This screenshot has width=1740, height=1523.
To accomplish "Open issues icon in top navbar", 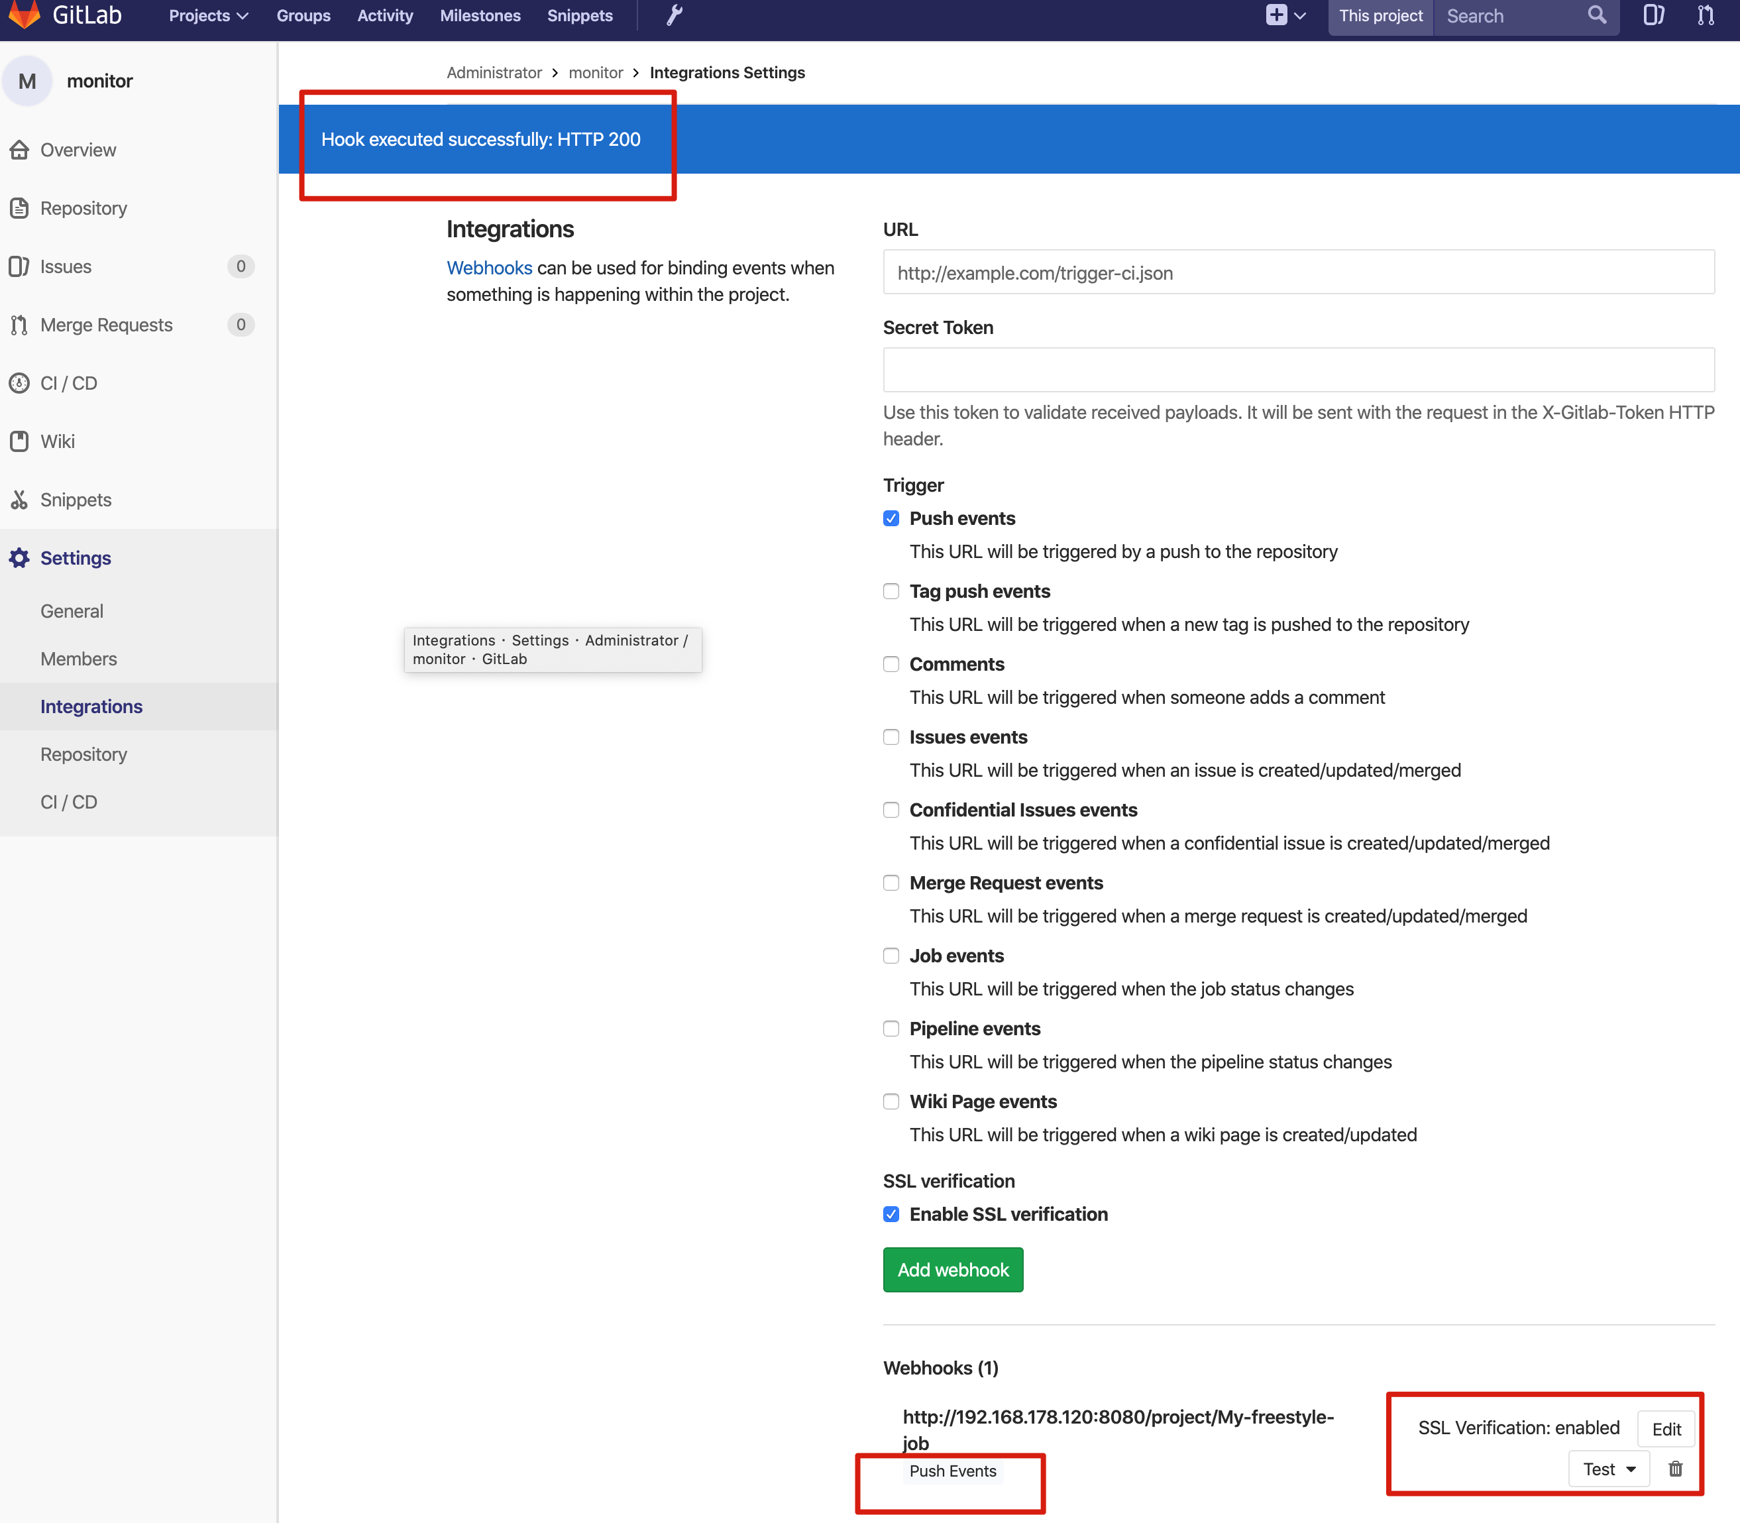I will point(1653,15).
